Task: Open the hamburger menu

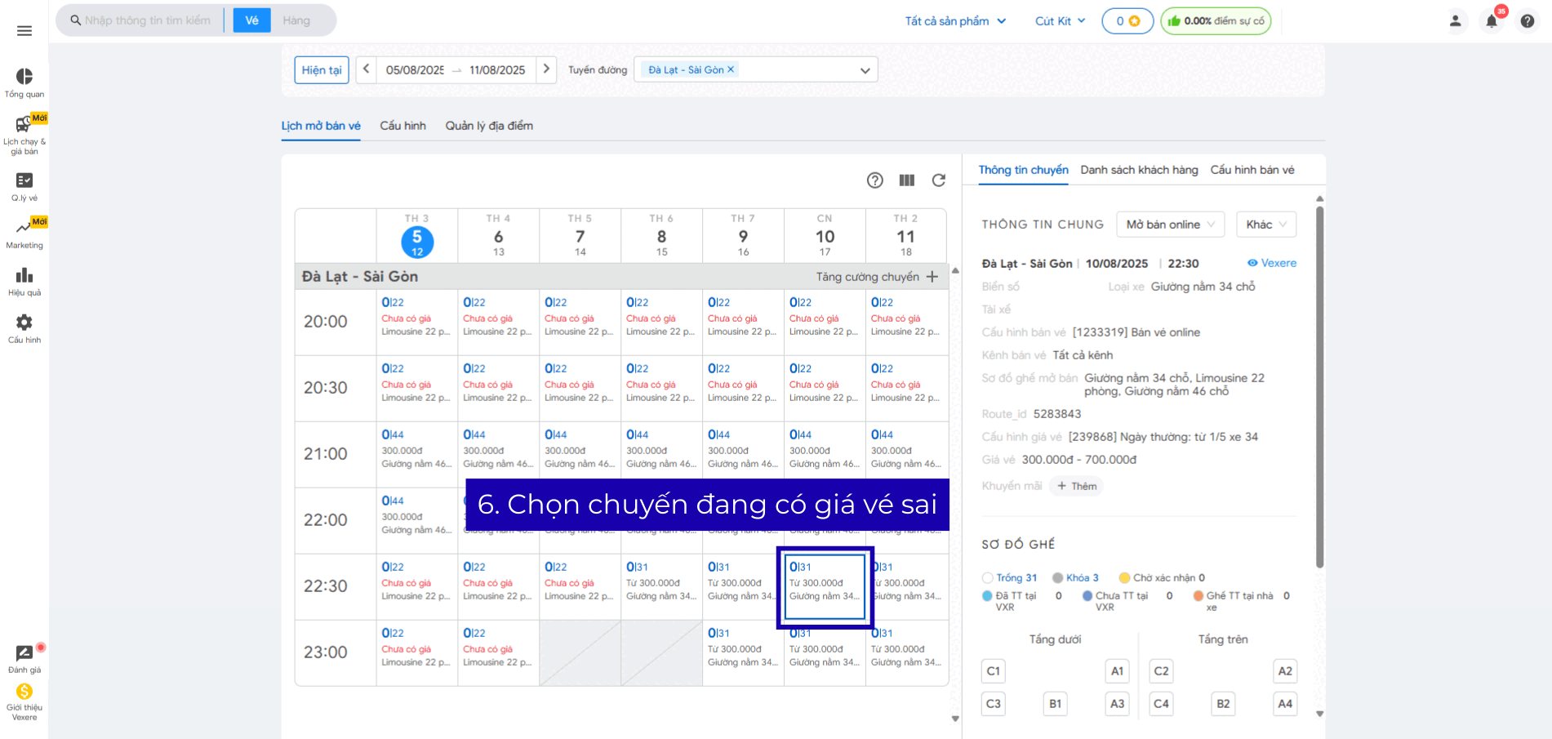Action: (24, 31)
